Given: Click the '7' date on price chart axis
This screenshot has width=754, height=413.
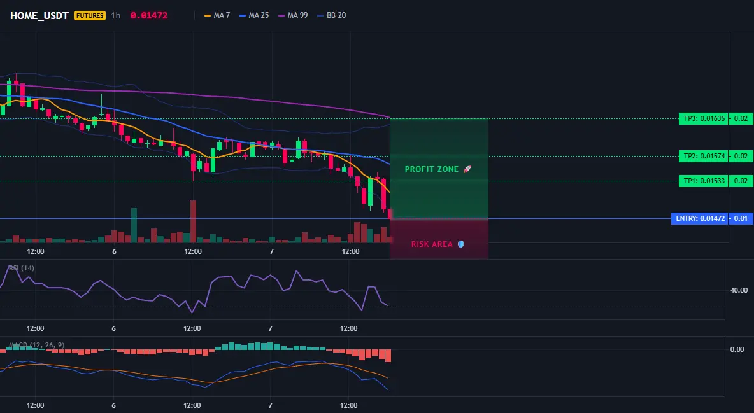Looking at the screenshot, I should pos(272,251).
